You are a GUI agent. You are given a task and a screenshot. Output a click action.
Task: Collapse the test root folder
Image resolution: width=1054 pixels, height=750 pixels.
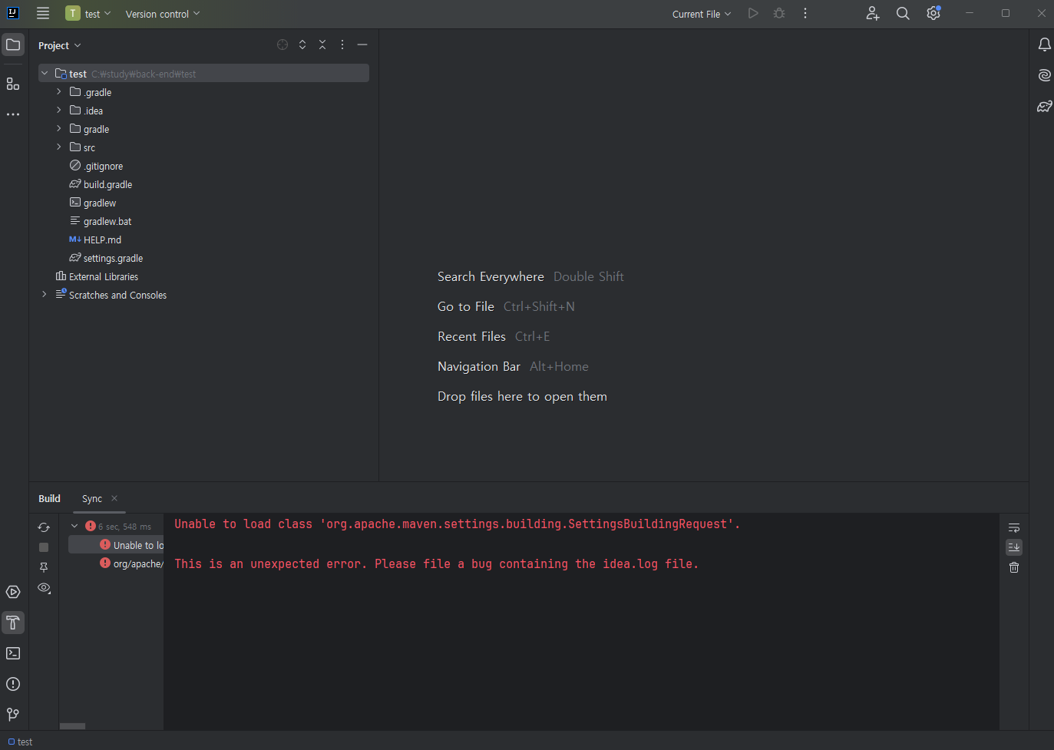[45, 74]
